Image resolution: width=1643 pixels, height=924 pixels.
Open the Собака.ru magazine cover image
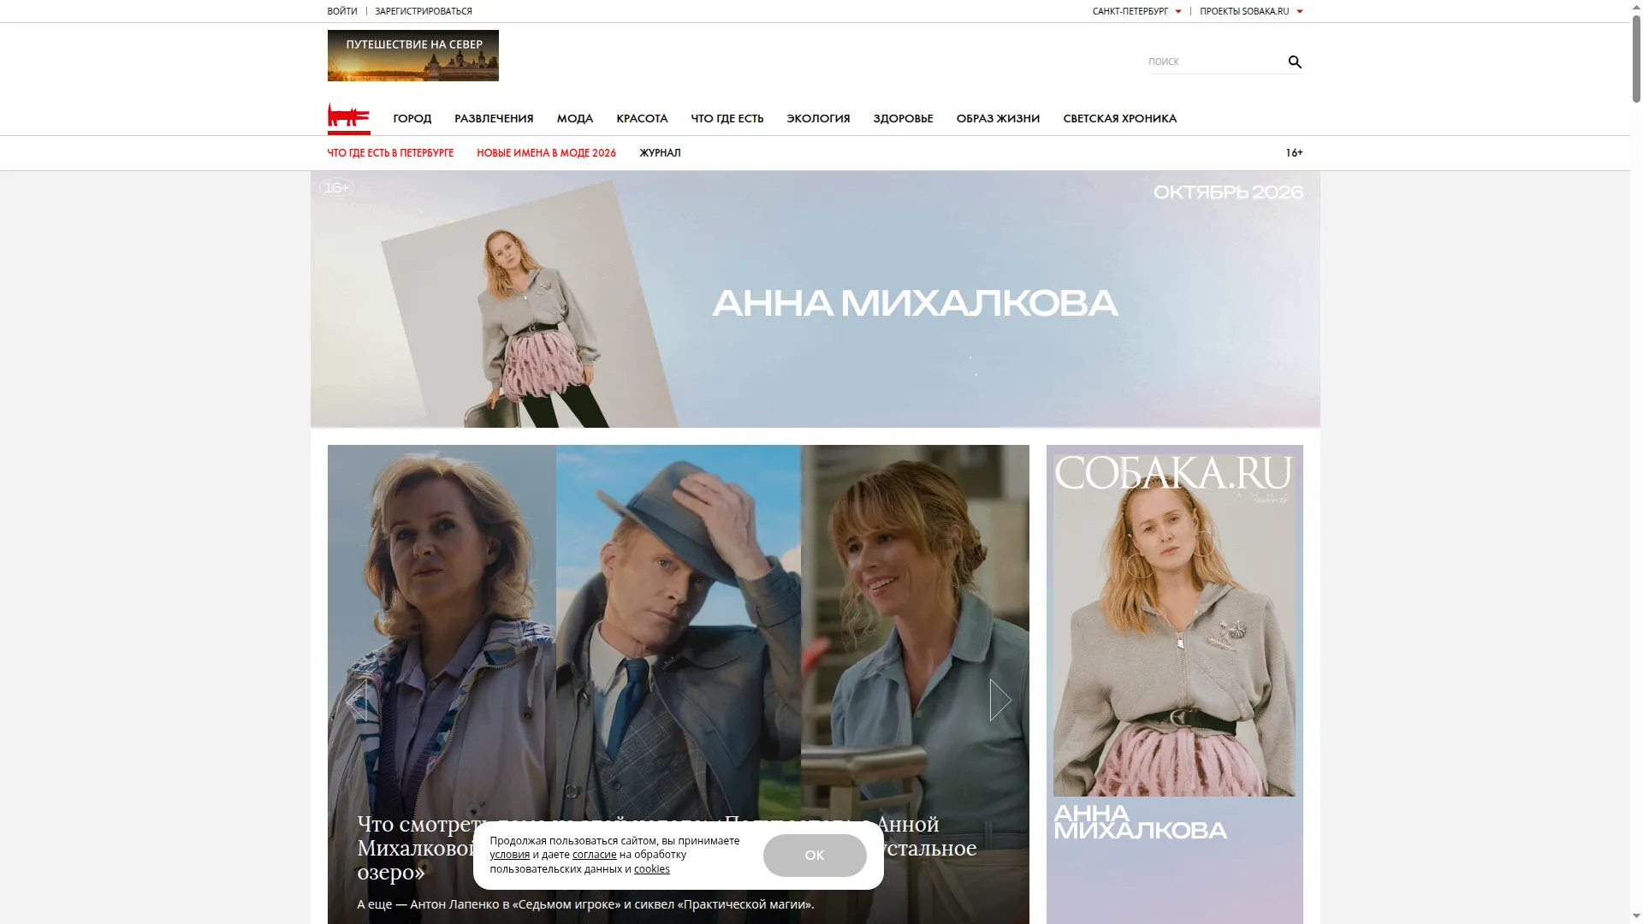click(x=1174, y=625)
